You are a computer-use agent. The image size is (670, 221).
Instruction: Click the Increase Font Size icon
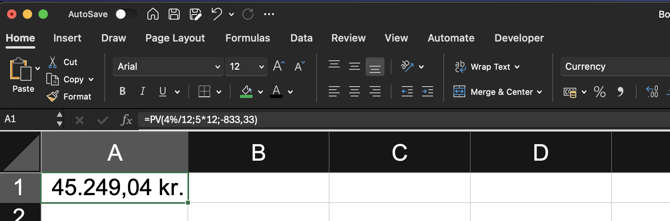pyautogui.click(x=279, y=66)
